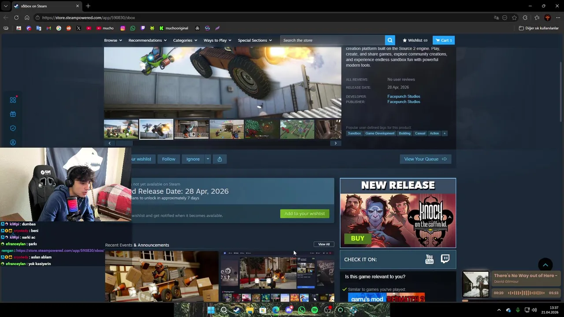This screenshot has width=564, height=317.
Task: Open the tab list dropdown in browser
Action: (6, 6)
